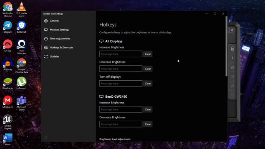265x149 pixels.
Task: Maximize the Twinkle Tray Settings window
Action: pos(215,14)
